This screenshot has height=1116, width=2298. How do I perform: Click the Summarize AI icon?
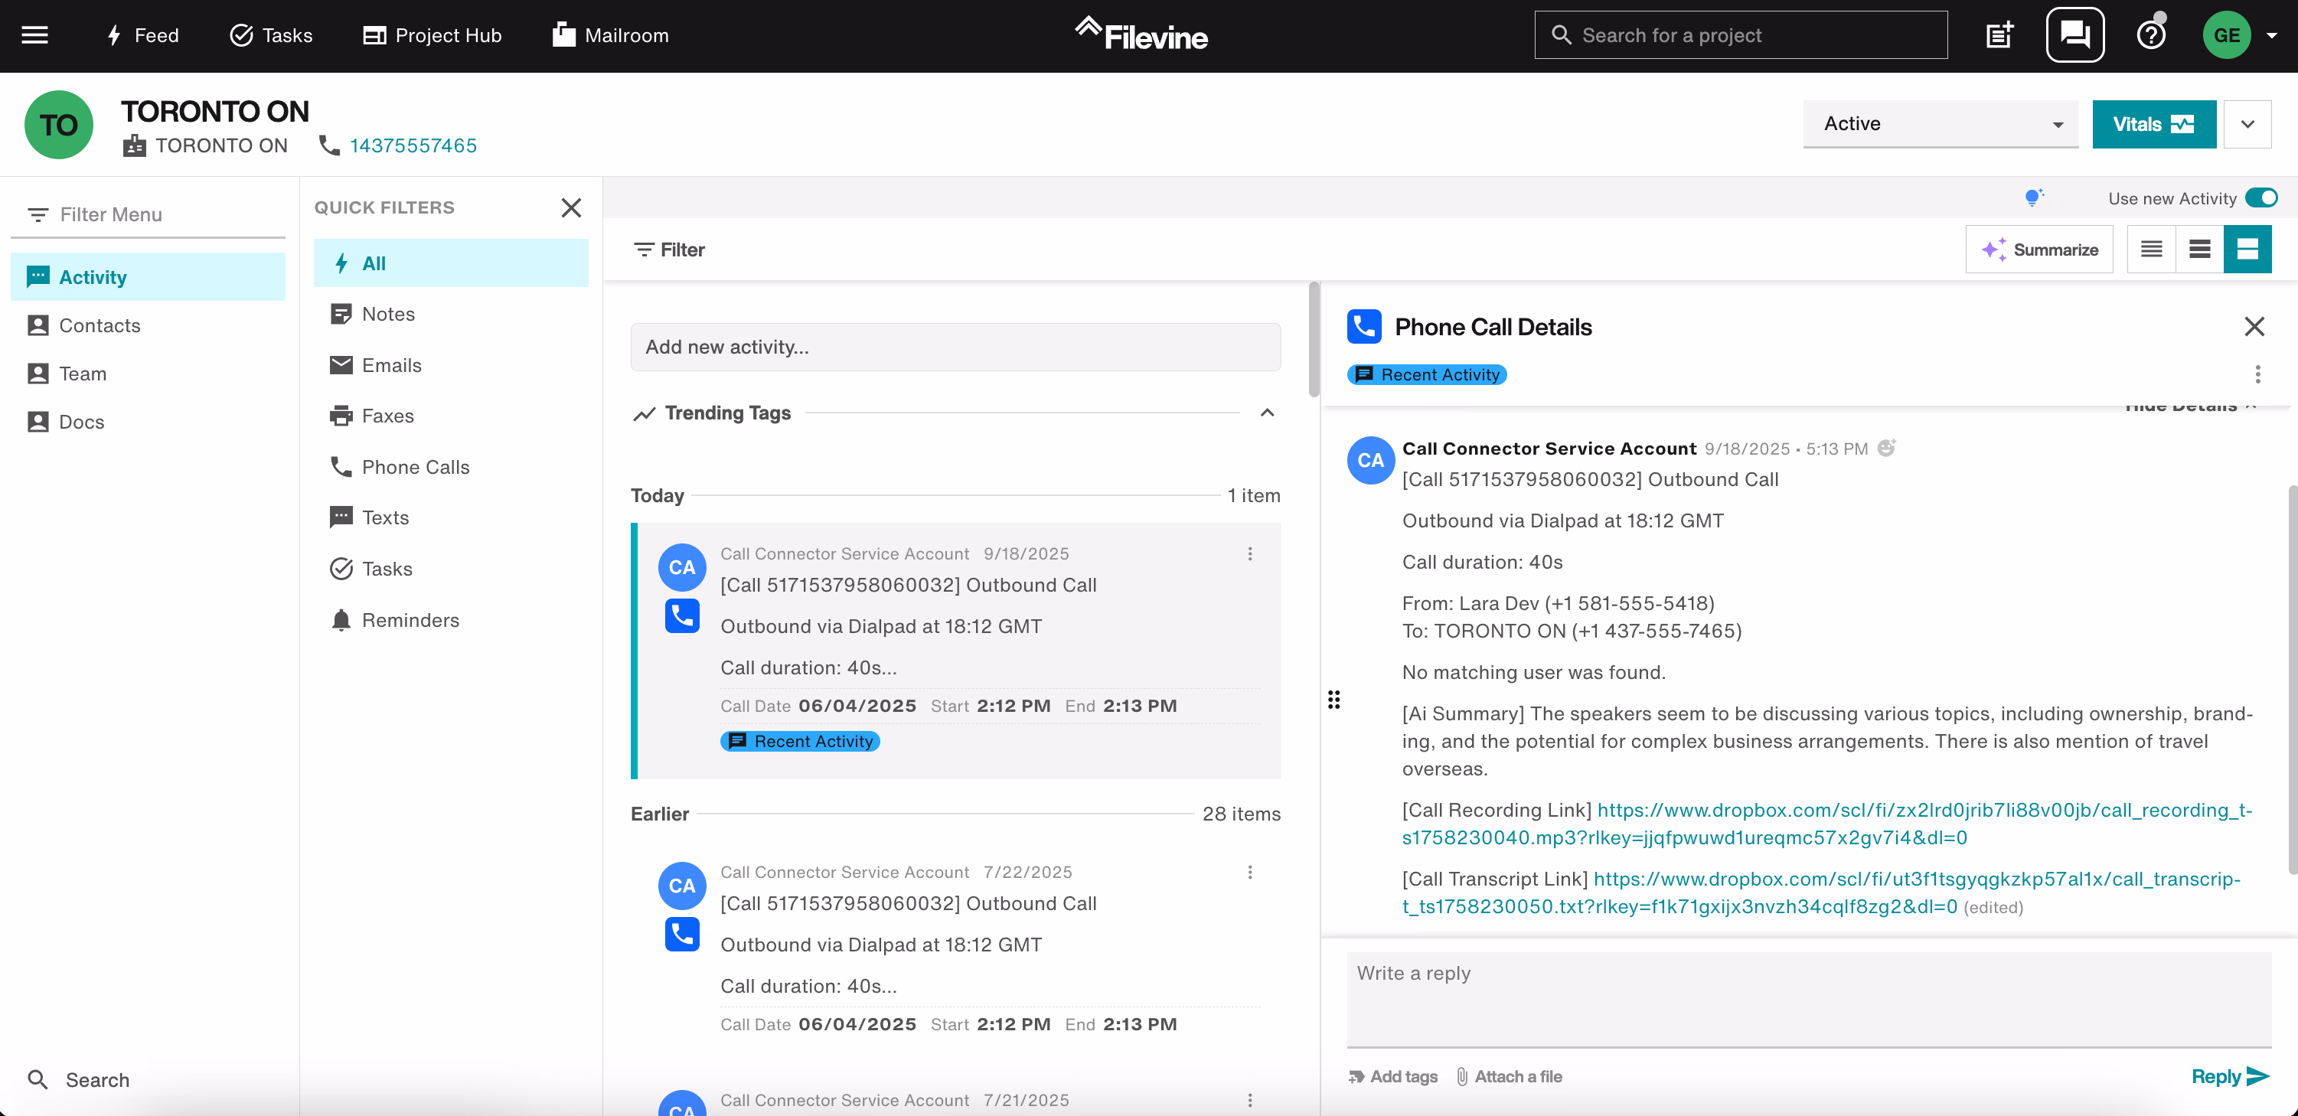click(1994, 250)
